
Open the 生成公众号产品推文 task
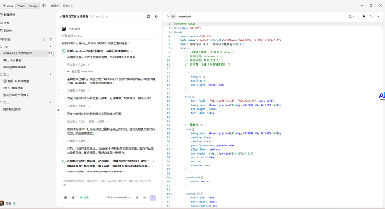coord(16,95)
